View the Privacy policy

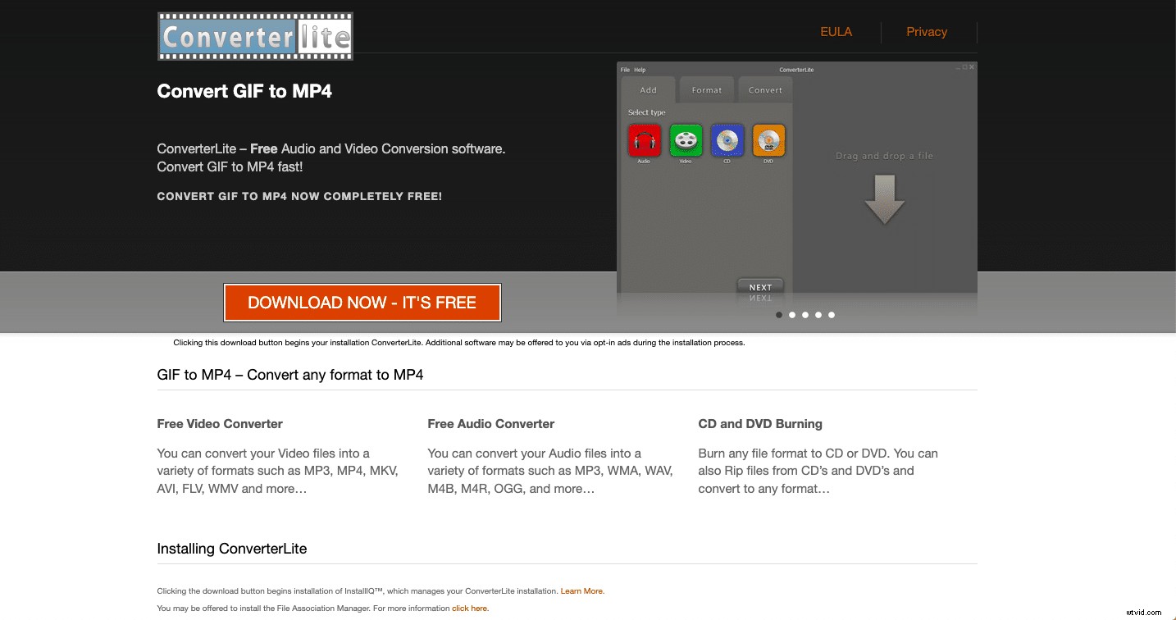tap(927, 32)
